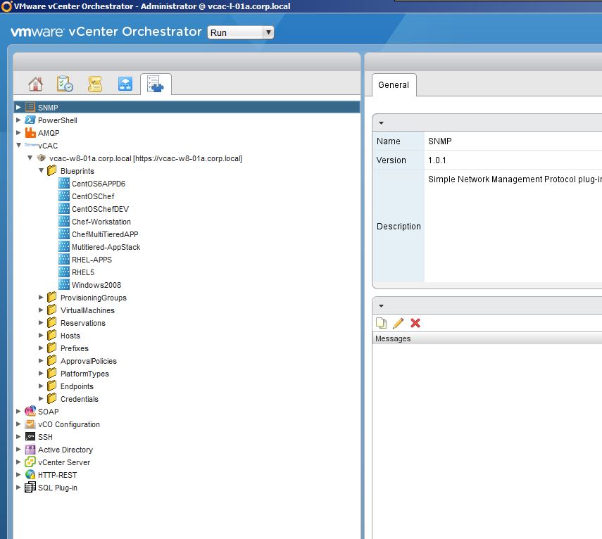
Task: Click the Reservations folder icon
Action: click(x=52, y=323)
